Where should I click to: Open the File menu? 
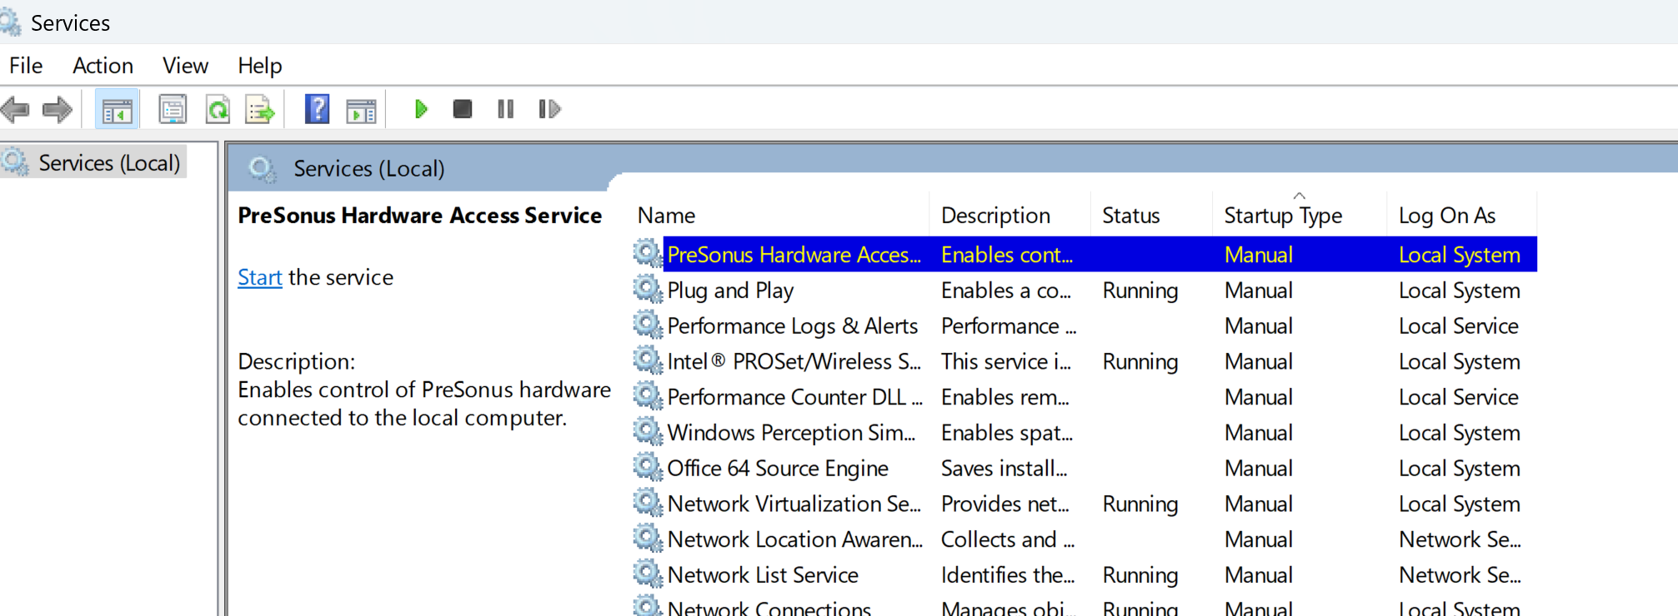(x=26, y=65)
